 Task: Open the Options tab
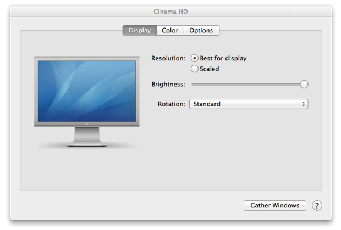(201, 30)
